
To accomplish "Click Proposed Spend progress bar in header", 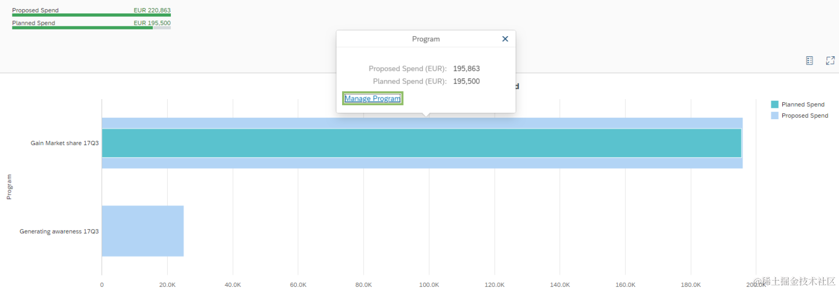I will point(91,15).
